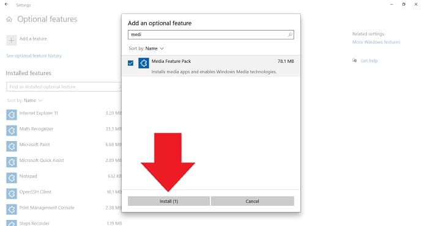Viewport: 422px width, 226px height.
Task: Select the 'Media Feature Pack' title text
Action: [171, 61]
